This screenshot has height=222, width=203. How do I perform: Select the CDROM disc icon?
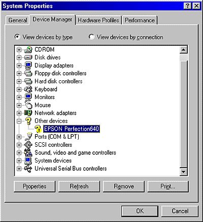(28, 49)
